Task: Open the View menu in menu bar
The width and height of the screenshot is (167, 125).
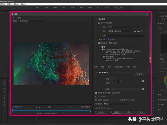Action: tap(9, 4)
